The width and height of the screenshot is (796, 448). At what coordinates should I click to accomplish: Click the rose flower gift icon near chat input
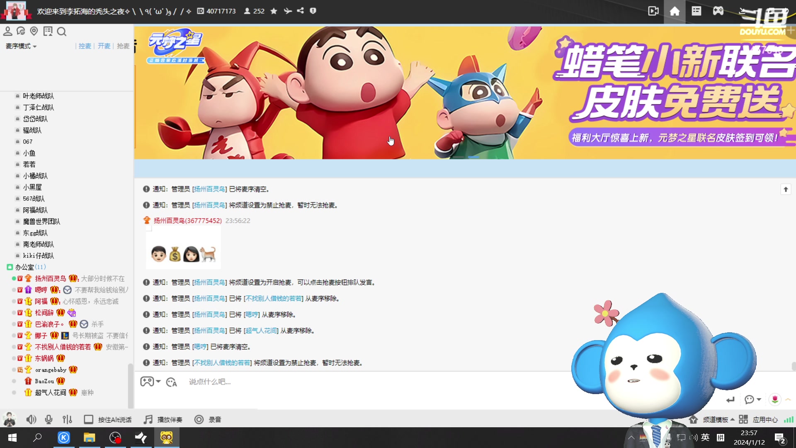tap(775, 399)
